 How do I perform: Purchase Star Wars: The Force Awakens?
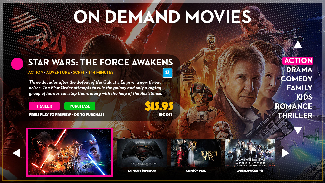coord(80,106)
